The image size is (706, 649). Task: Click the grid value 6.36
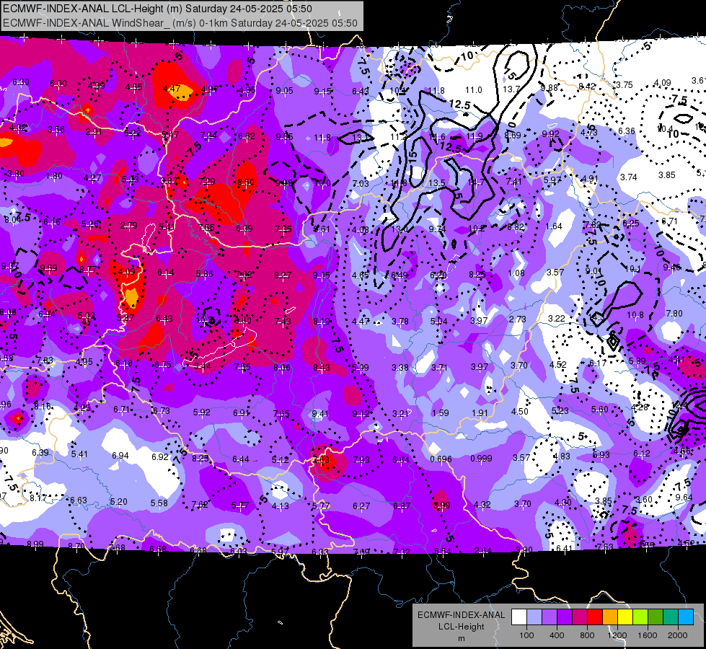(x=626, y=131)
